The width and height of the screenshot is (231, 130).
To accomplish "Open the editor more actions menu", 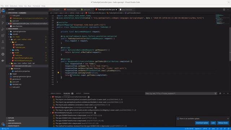I will 228,10.
